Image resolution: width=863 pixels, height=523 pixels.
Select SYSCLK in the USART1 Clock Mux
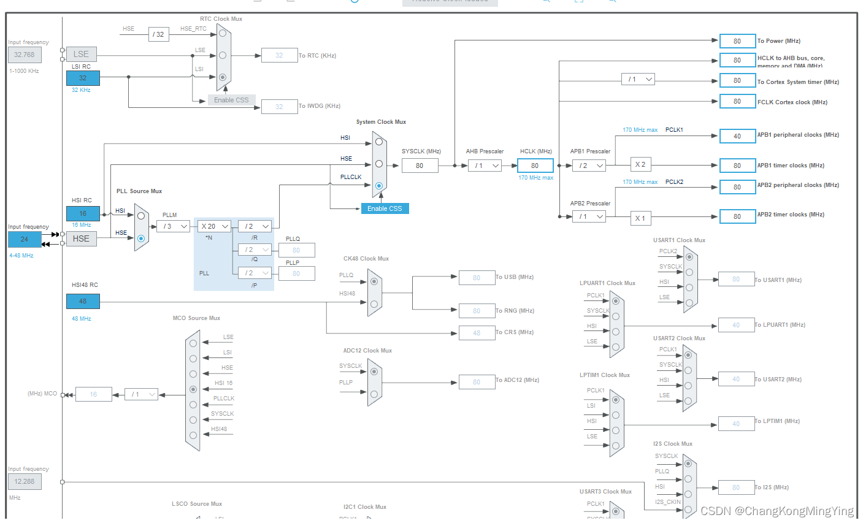(x=689, y=272)
